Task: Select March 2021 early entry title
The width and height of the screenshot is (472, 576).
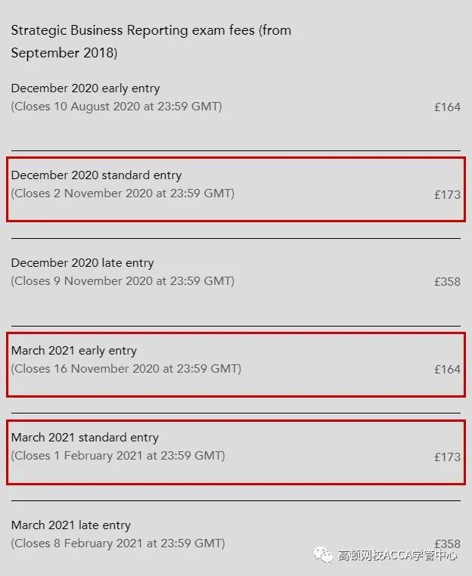Action: pyautogui.click(x=74, y=351)
